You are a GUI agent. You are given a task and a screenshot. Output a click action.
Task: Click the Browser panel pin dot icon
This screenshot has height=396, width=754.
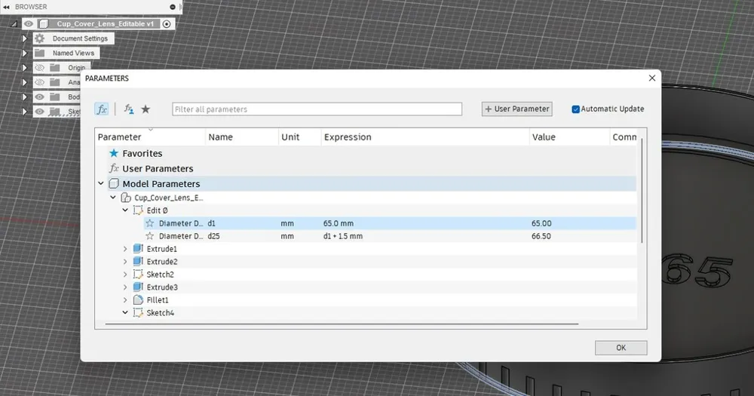pyautogui.click(x=173, y=8)
